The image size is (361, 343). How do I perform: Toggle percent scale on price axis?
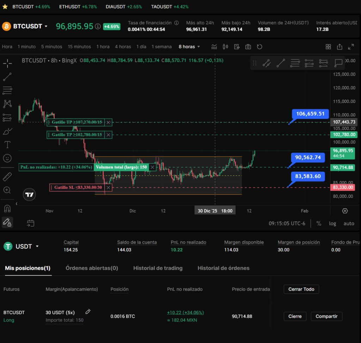[x=319, y=223]
